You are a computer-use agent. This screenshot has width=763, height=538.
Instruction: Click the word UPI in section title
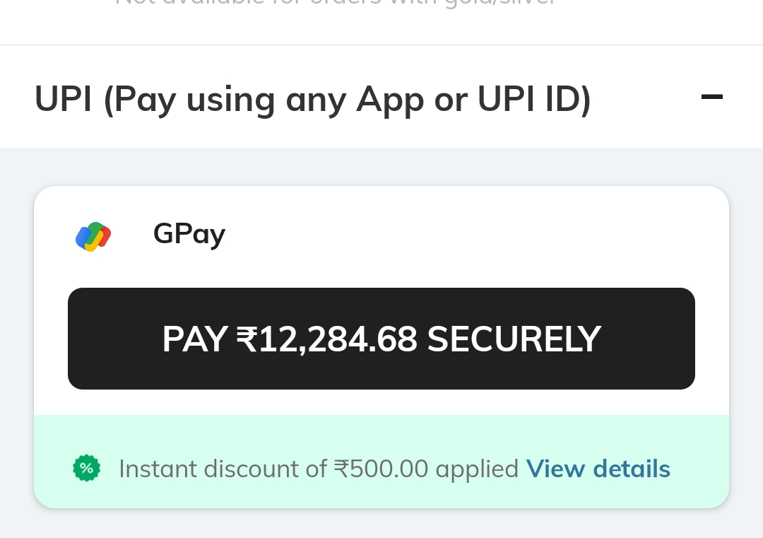tap(63, 99)
